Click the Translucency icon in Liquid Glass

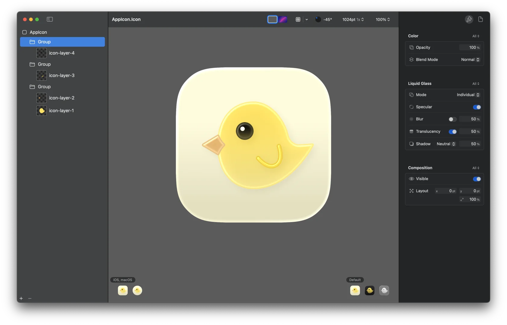(x=411, y=132)
